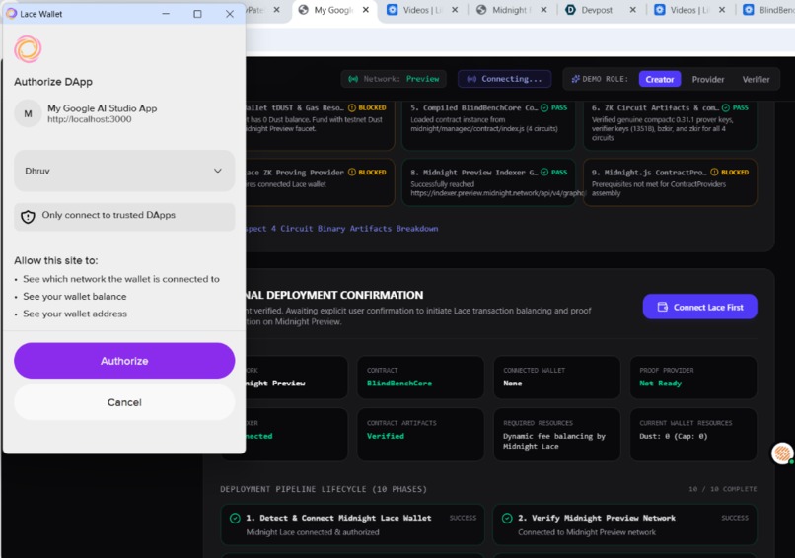Image resolution: width=795 pixels, height=558 pixels.
Task: Click the Proof Provider Not Ready value
Action: [660, 384]
